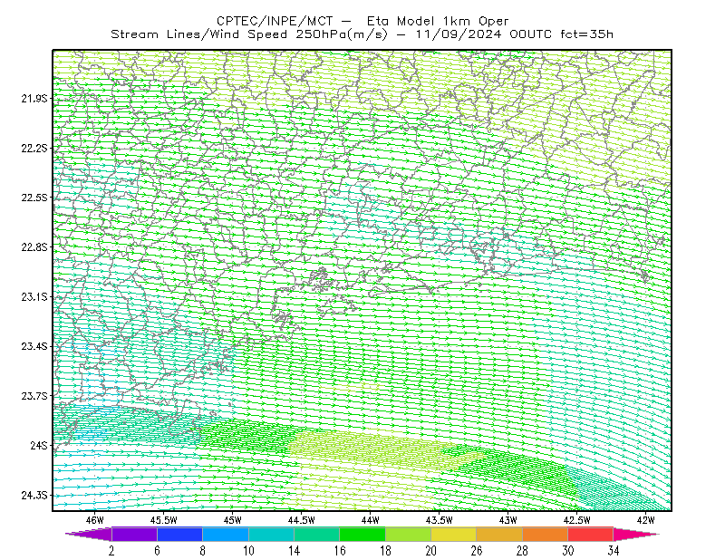Select the legend value '34' under colorbar

tap(614, 551)
